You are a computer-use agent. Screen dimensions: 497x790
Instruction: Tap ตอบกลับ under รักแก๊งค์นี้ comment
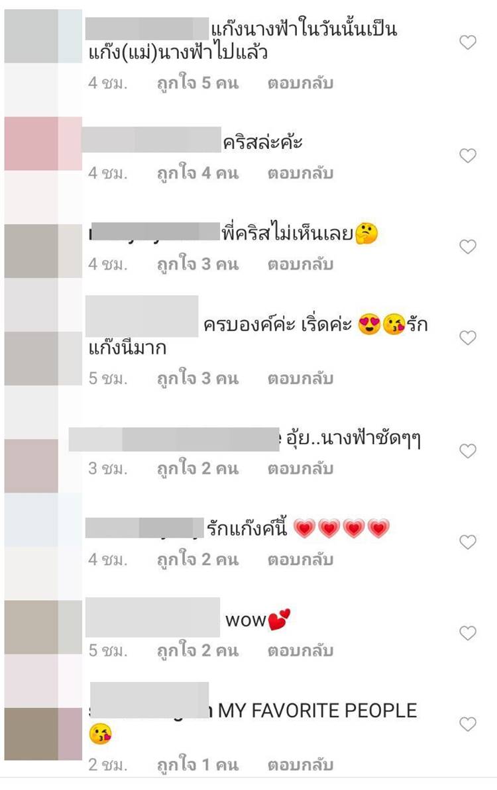click(x=300, y=560)
